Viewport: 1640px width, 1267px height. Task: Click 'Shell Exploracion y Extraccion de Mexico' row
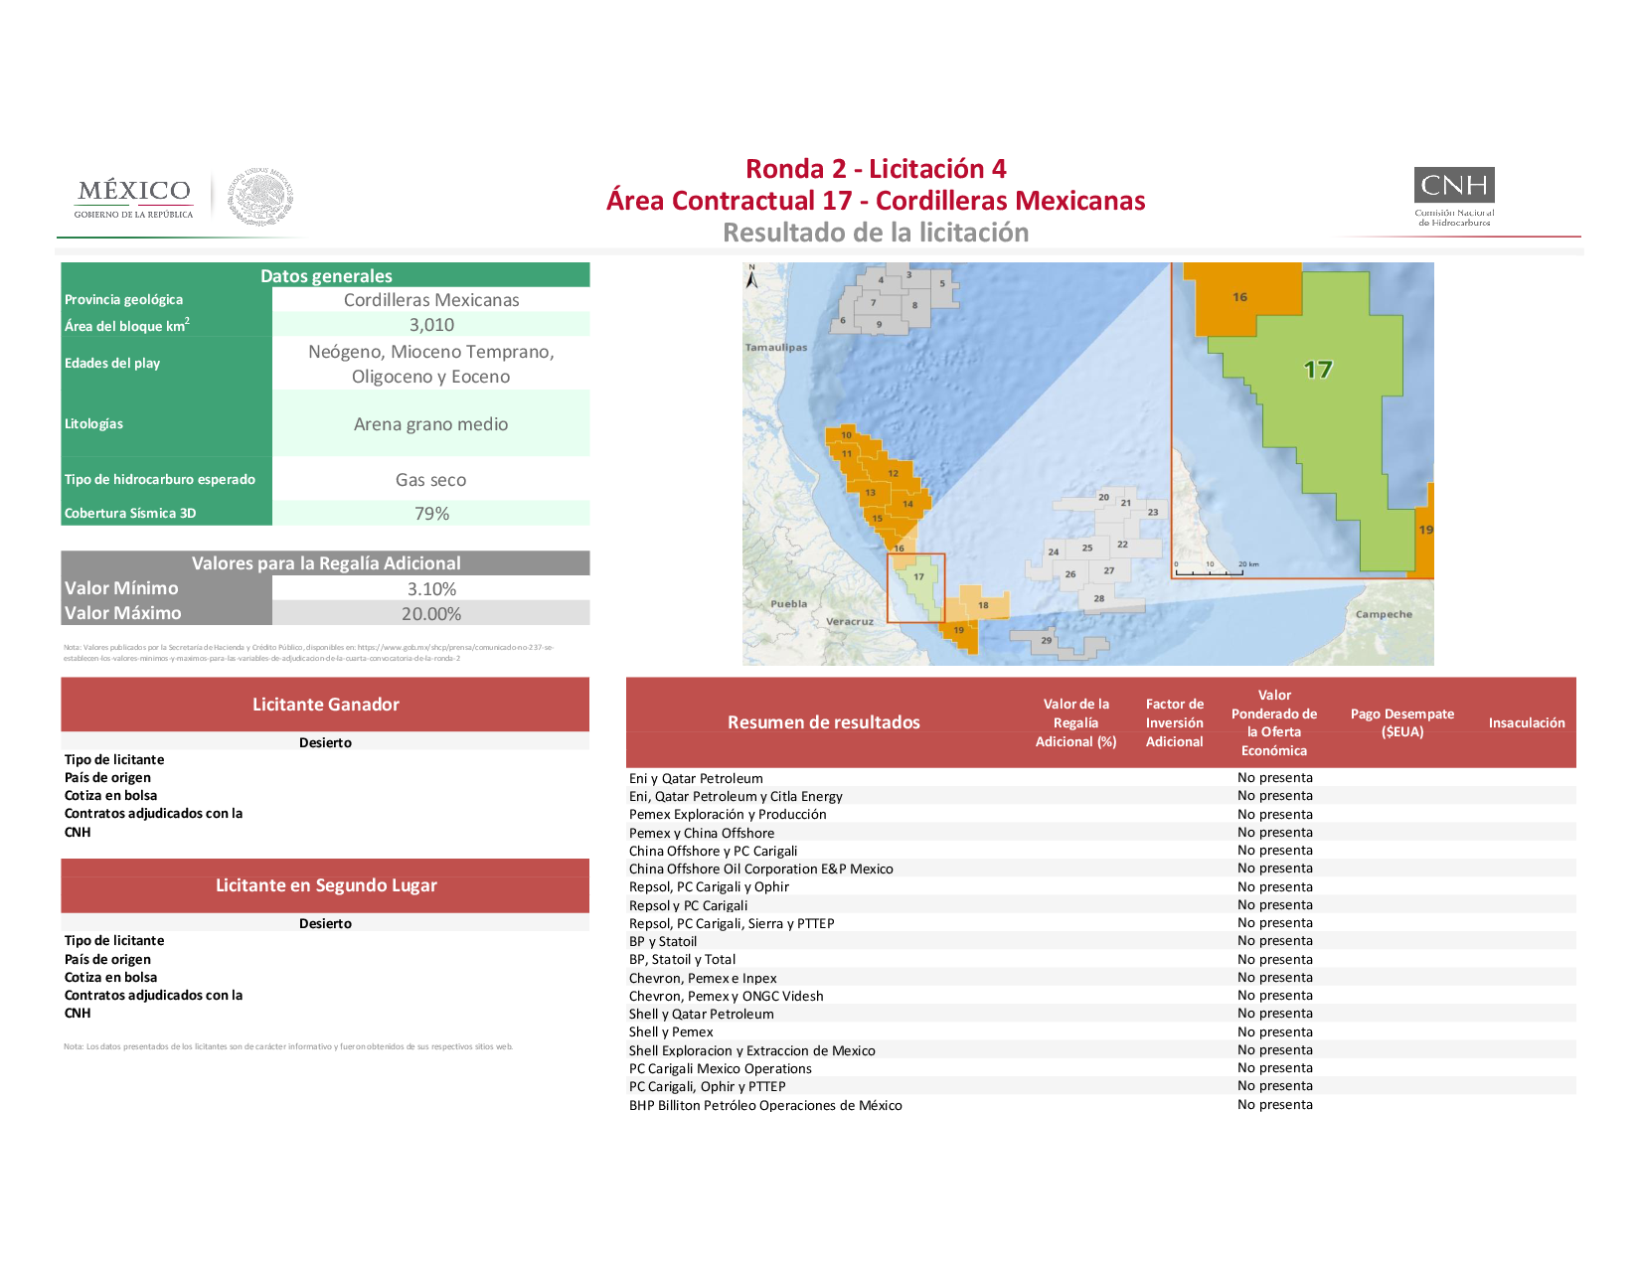[x=1101, y=1050]
